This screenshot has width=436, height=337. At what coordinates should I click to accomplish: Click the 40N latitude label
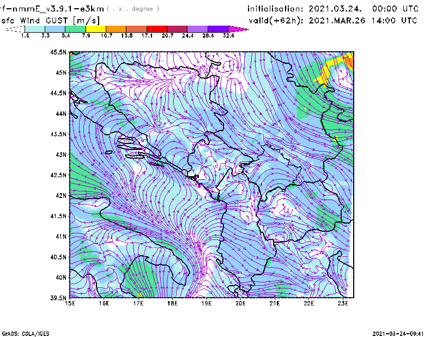tap(61, 278)
